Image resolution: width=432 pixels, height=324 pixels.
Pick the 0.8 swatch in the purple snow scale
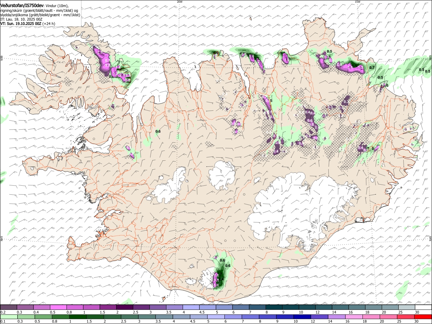click(x=75, y=307)
